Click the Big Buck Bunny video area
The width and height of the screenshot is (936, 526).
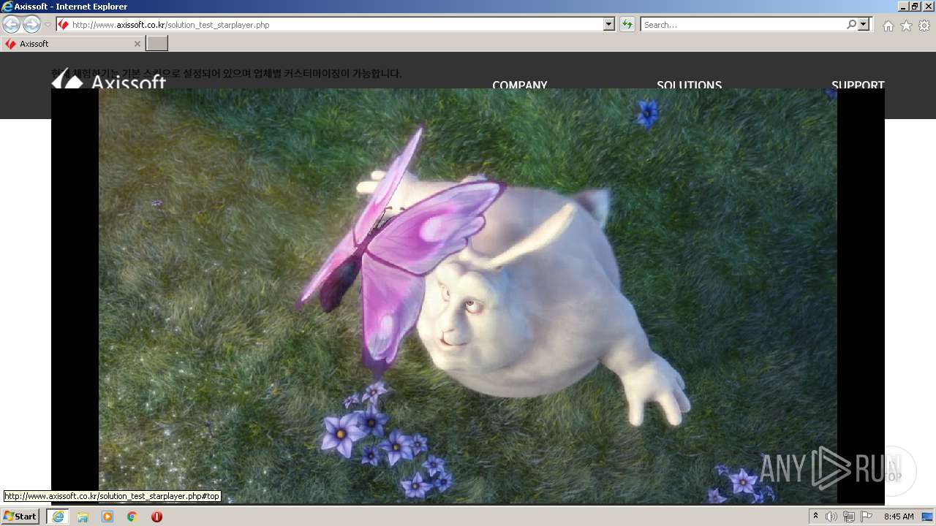tap(468, 296)
